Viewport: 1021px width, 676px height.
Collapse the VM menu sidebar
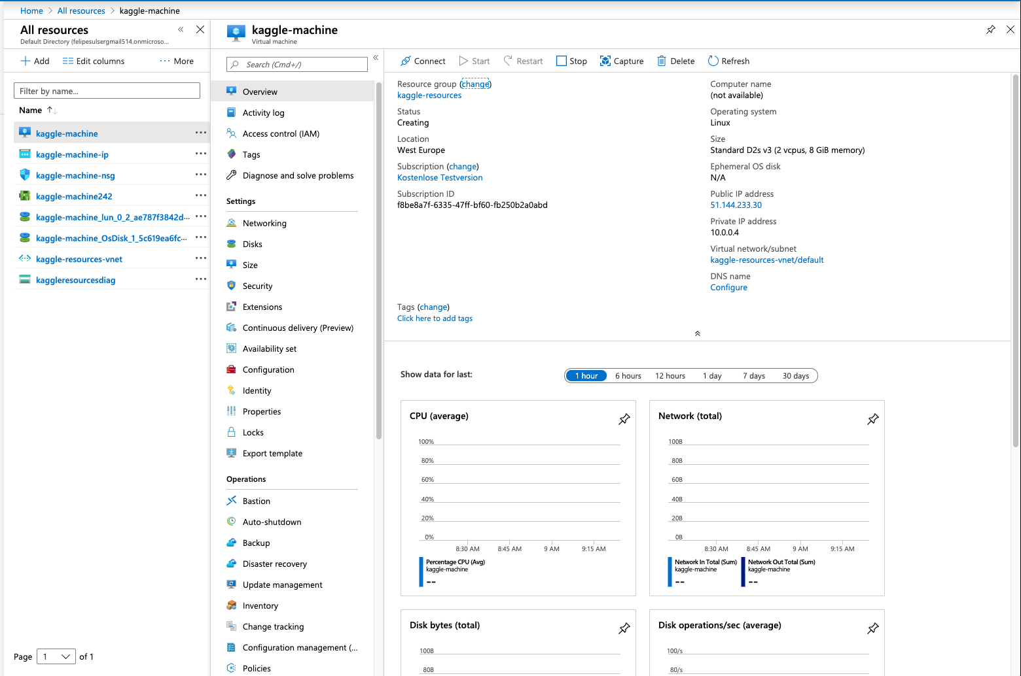pos(376,58)
